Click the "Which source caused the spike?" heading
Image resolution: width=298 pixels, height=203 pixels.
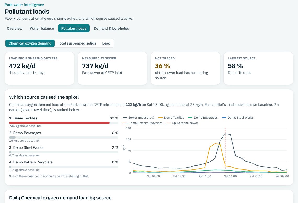(44, 97)
